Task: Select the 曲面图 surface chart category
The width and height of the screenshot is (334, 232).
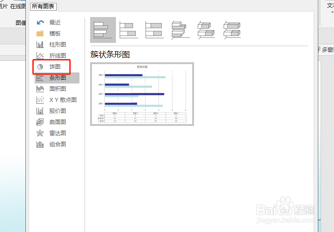Action: pyautogui.click(x=57, y=122)
